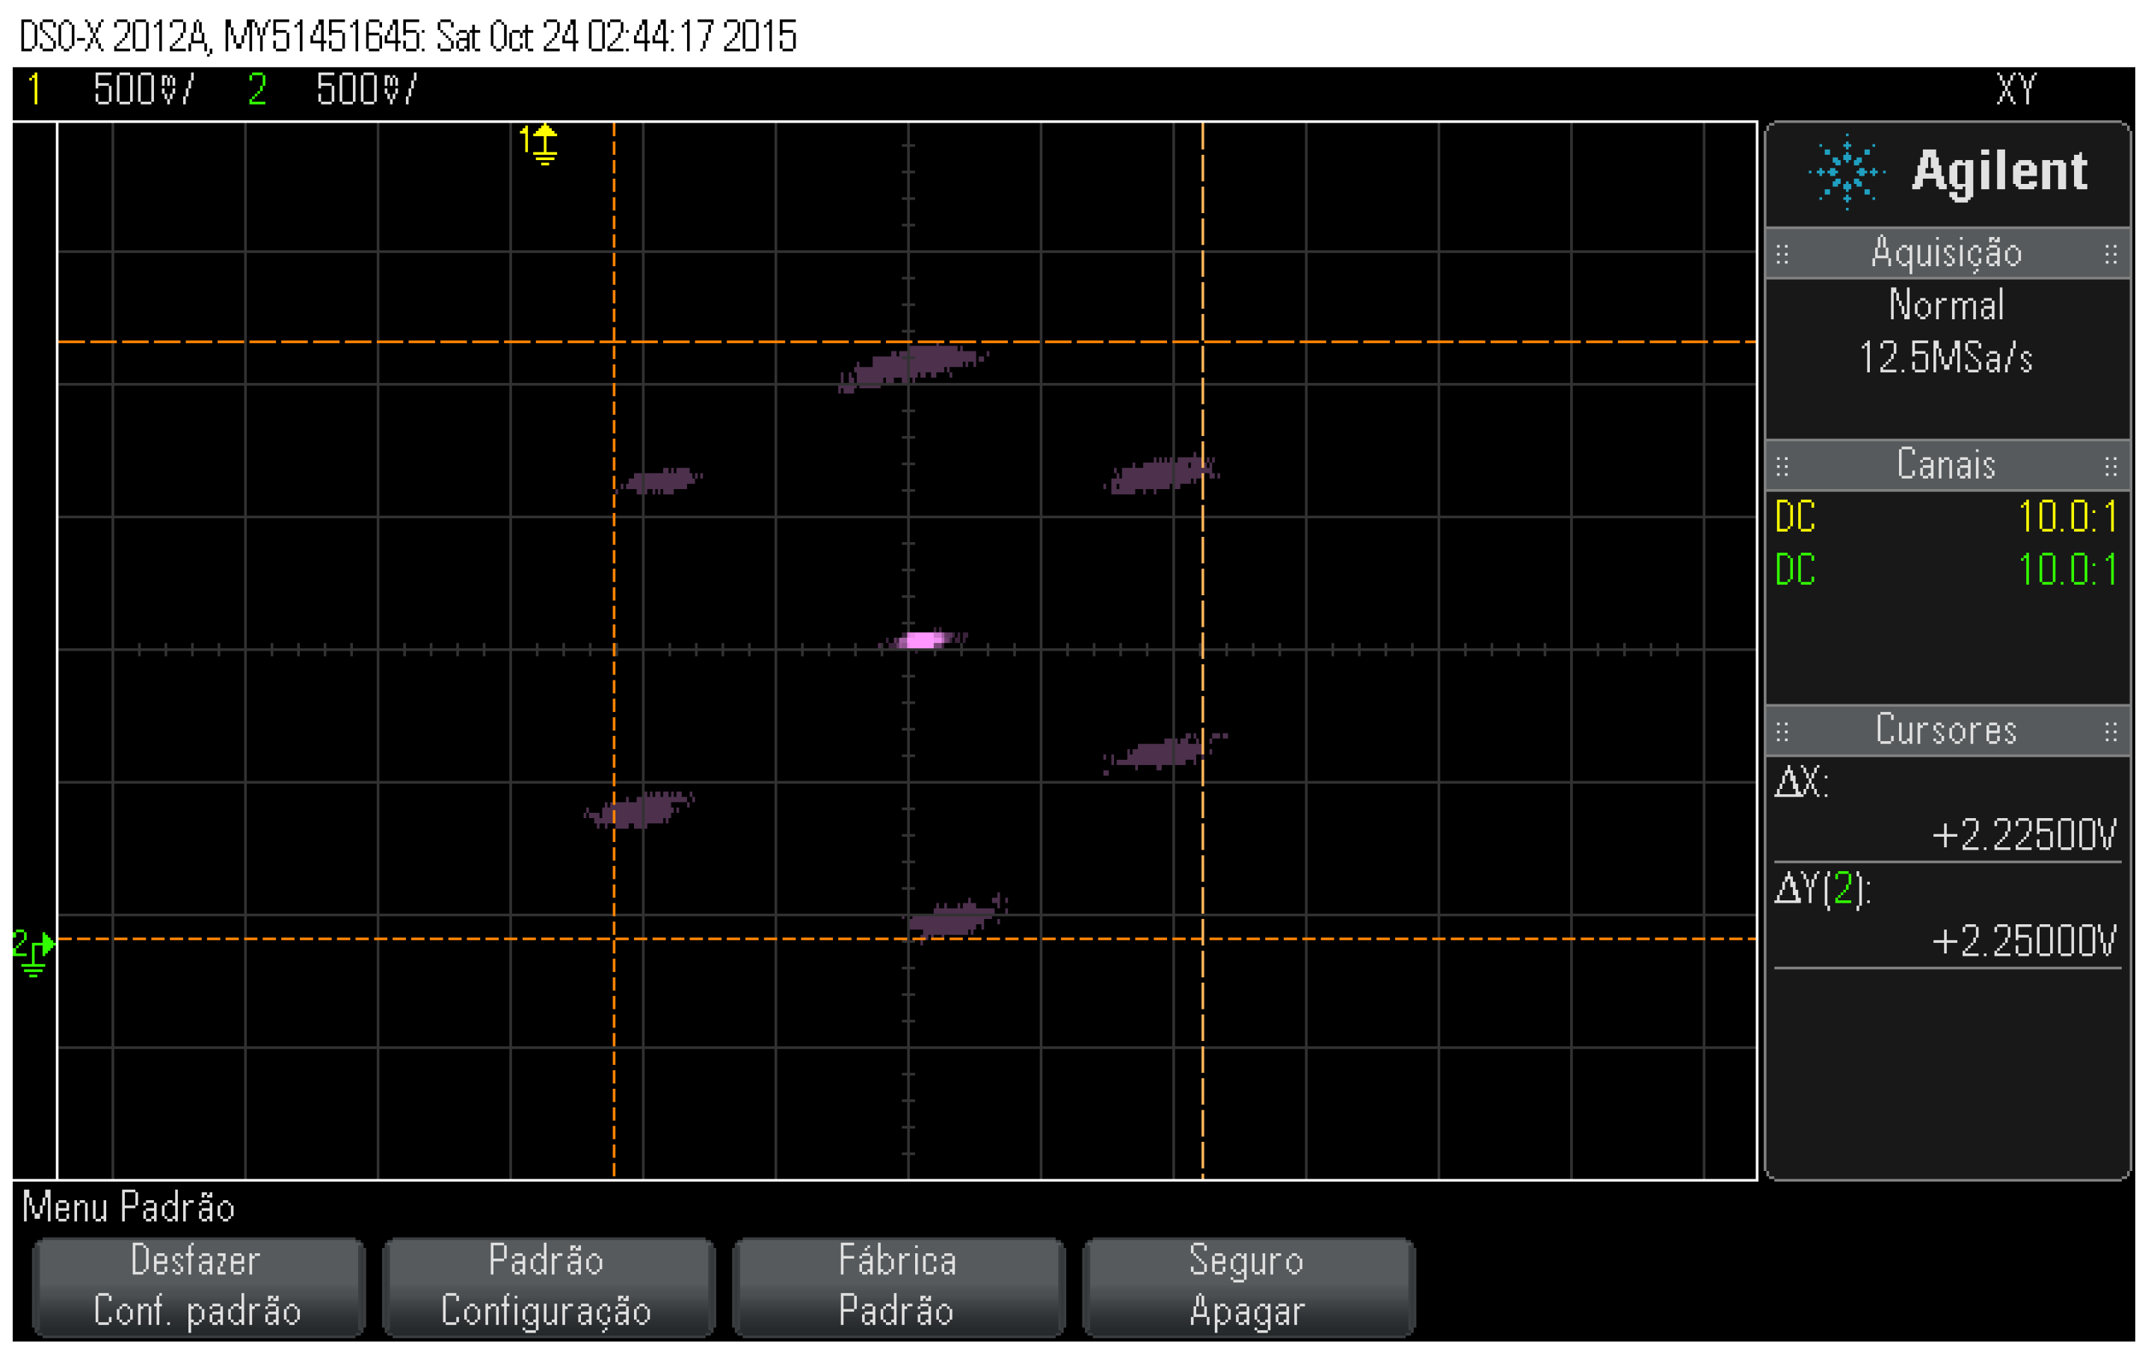Screen dimensions: 2148x1352
Task: Click the yellow channel 1 indicator number
Action: pyautogui.click(x=34, y=89)
